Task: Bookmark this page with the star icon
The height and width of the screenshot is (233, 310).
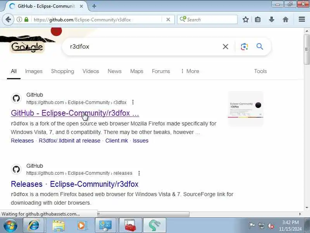Action: [x=246, y=19]
